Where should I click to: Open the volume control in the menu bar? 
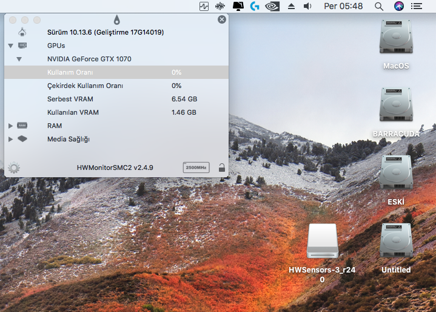(x=307, y=6)
